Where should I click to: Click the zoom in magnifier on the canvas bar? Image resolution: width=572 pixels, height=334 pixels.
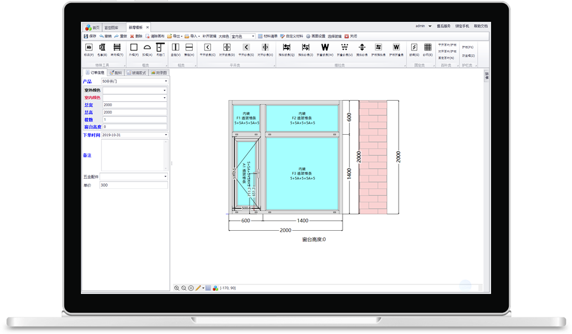[x=176, y=288]
